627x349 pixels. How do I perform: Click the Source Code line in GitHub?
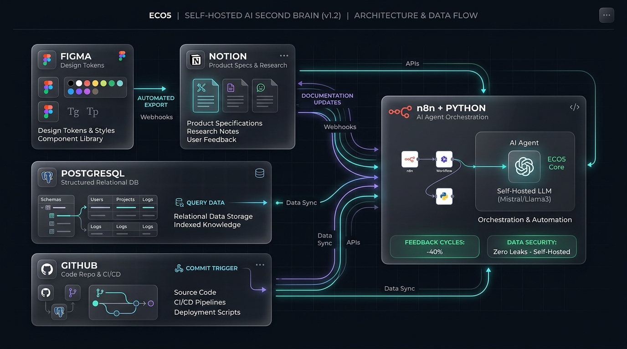point(195,292)
